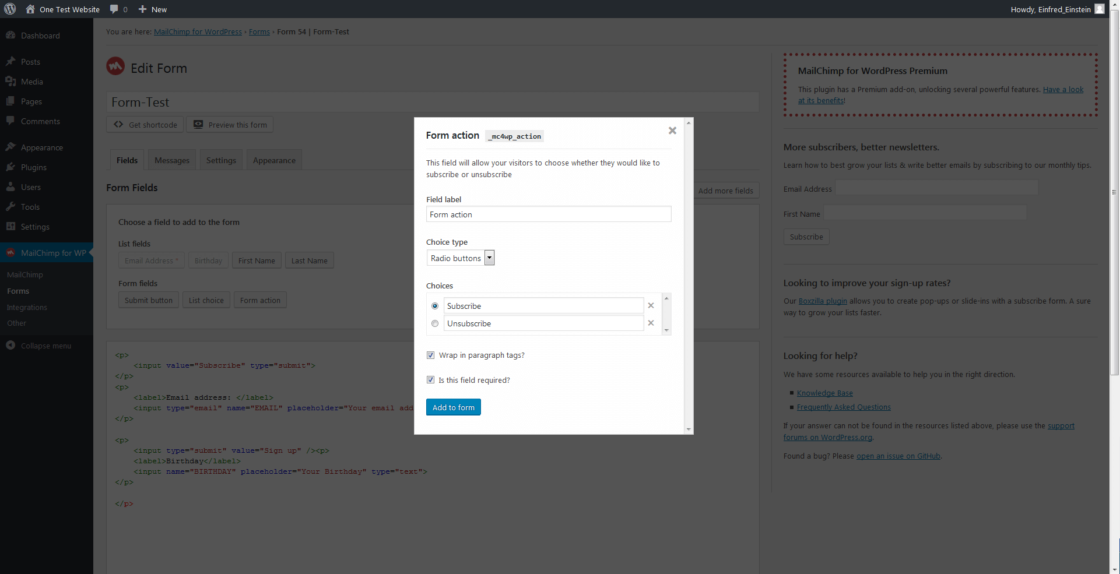Image resolution: width=1120 pixels, height=574 pixels.
Task: Open the comments bubble icon in admin bar
Action: [x=114, y=9]
